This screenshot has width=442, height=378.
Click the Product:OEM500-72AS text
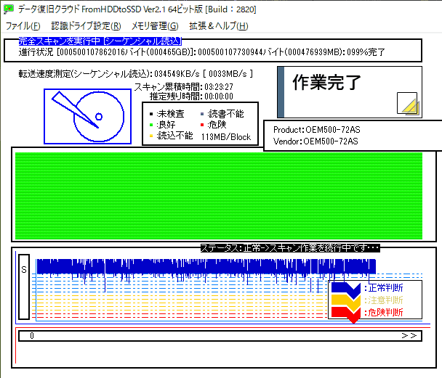point(317,130)
